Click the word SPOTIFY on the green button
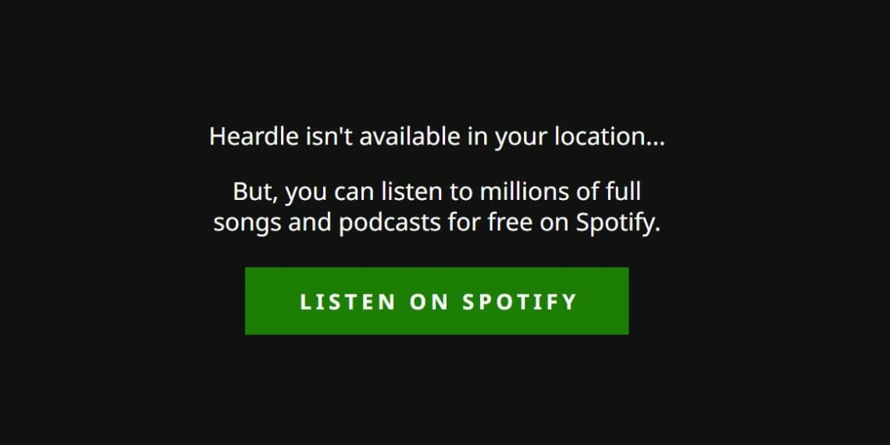Image resolution: width=890 pixels, height=445 pixels. 519,301
